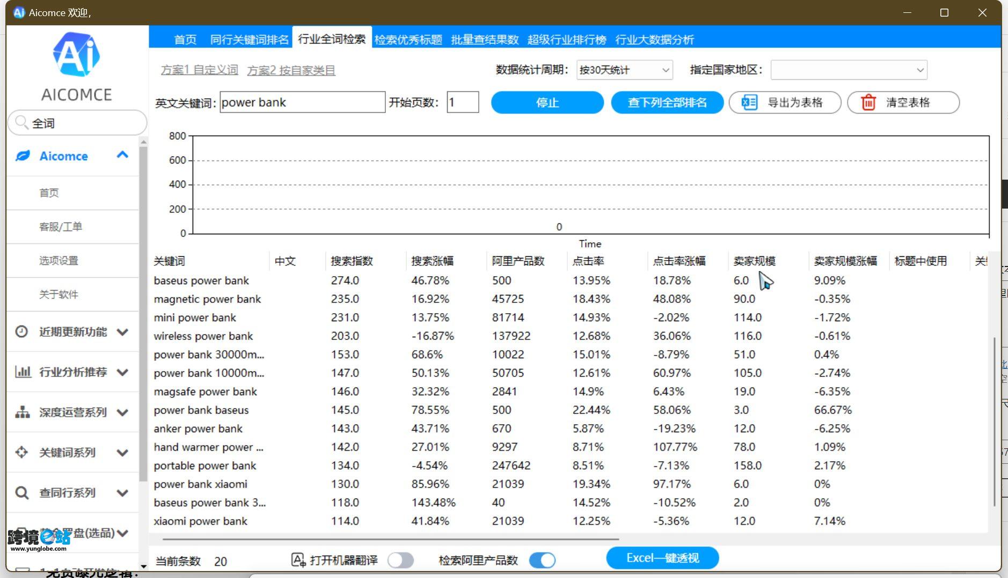Click the 全词 sidebar search box

point(77,123)
